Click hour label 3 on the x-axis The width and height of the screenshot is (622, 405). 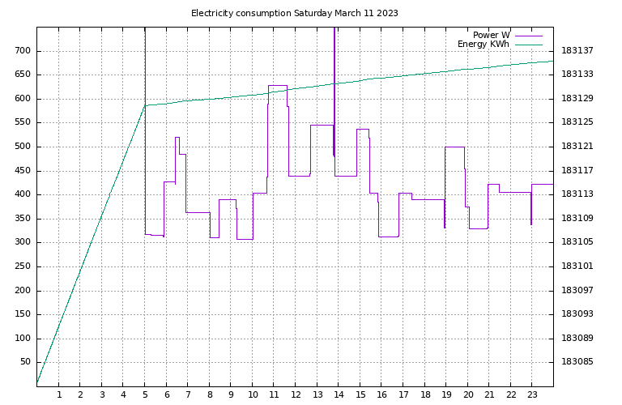pos(102,395)
